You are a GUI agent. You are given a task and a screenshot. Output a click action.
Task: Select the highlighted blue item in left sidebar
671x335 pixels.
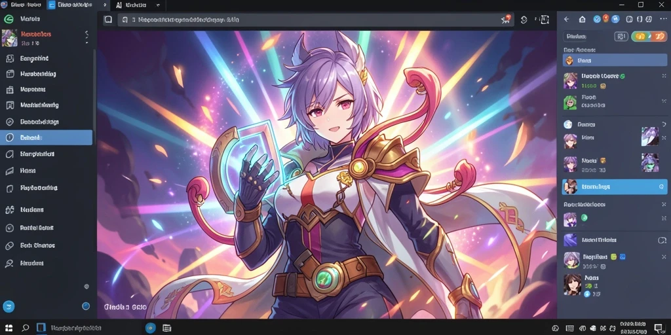click(47, 137)
